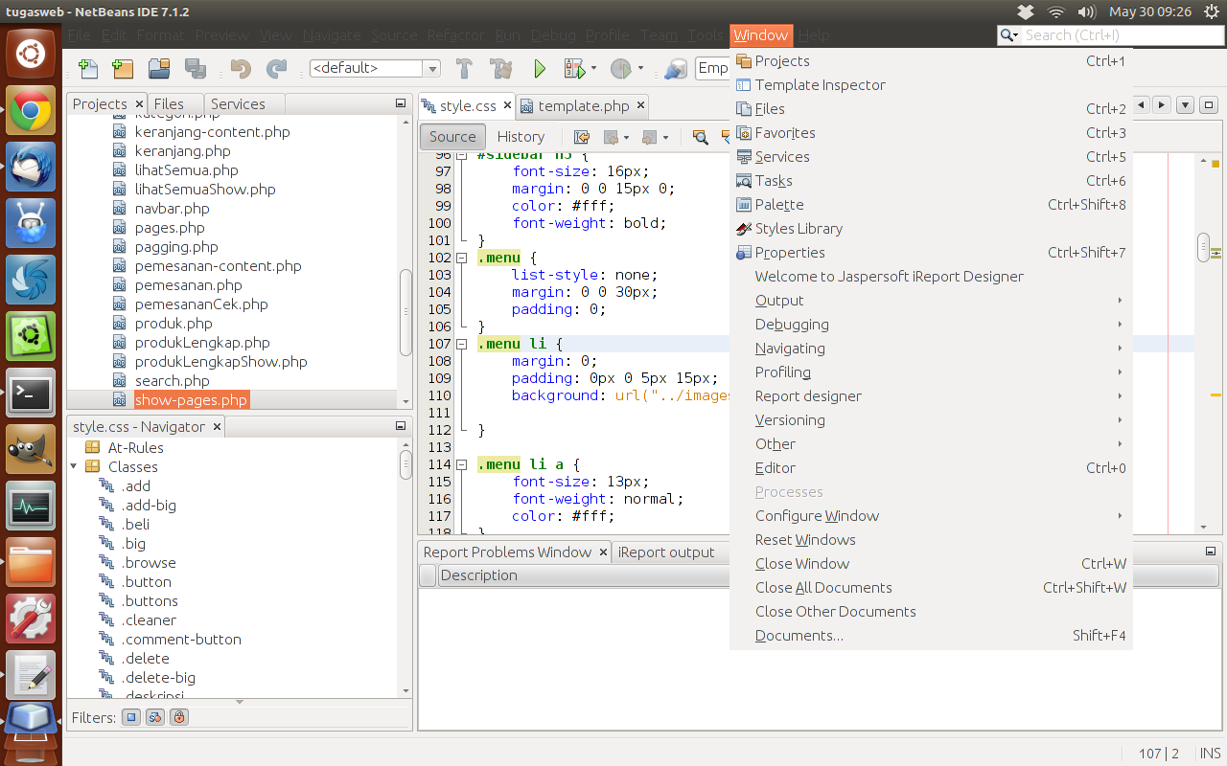Image resolution: width=1227 pixels, height=766 pixels.
Task: Undo the last edit via toolbar icon
Action: [x=239, y=68]
